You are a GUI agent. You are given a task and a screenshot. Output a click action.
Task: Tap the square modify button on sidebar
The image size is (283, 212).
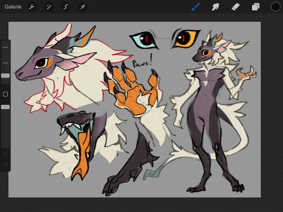tap(5, 94)
